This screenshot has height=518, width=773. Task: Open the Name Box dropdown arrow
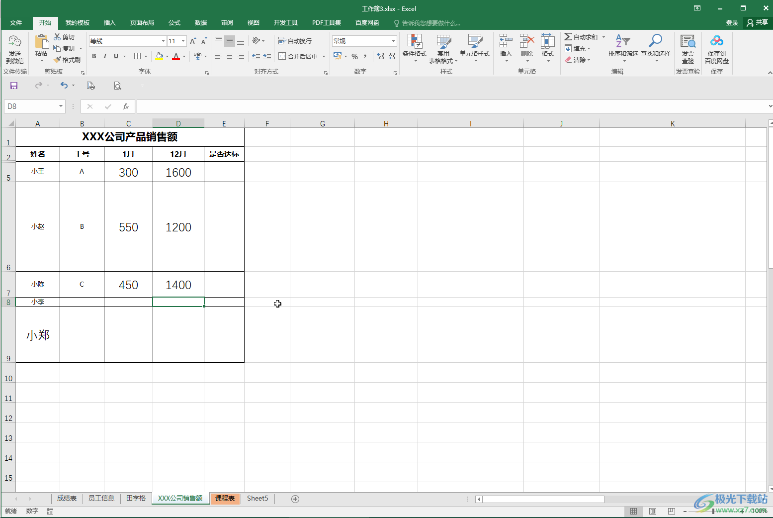tap(61, 106)
